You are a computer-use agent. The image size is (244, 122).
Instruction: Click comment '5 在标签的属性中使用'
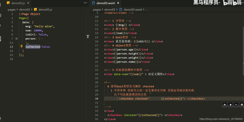click(x=127, y=70)
